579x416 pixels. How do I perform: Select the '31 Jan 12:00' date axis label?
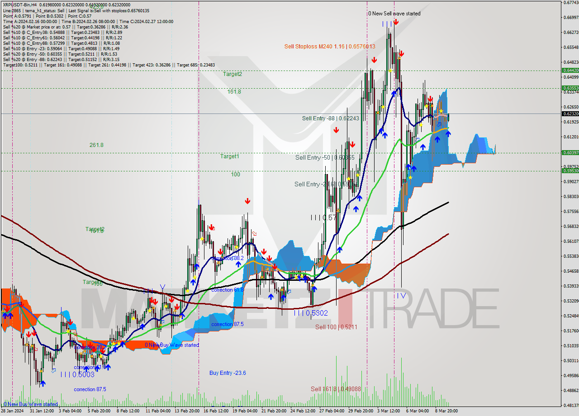point(42,411)
